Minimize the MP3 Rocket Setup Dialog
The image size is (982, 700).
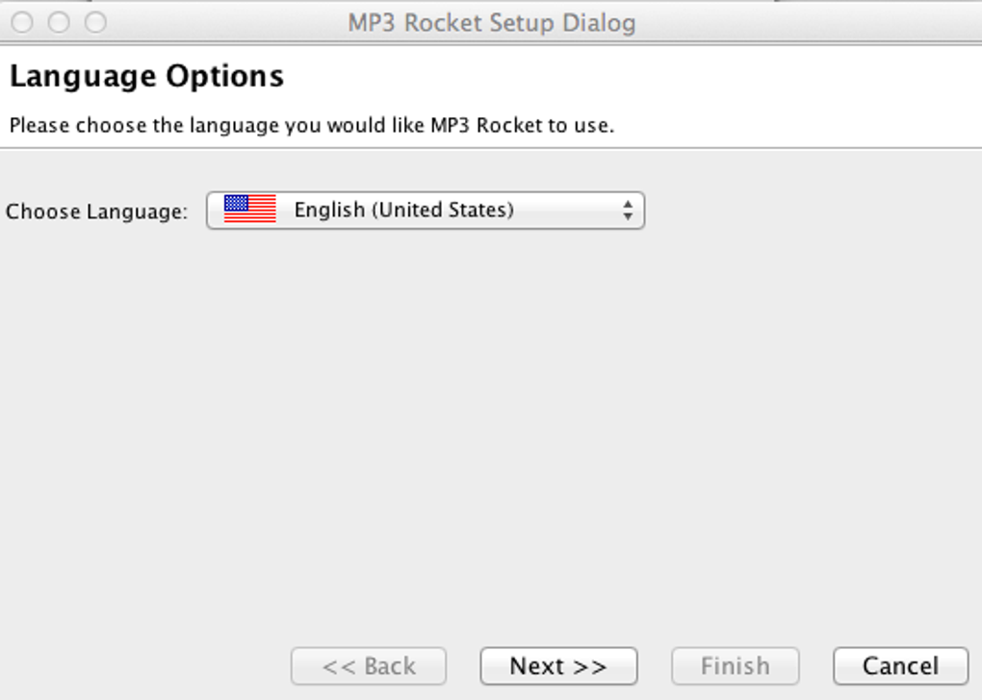pos(59,22)
